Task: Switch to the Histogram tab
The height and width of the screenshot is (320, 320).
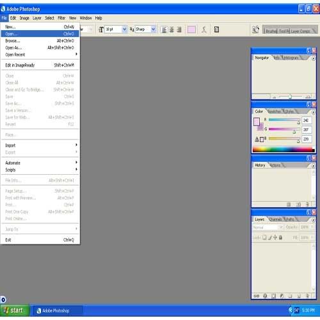Action: [291, 58]
